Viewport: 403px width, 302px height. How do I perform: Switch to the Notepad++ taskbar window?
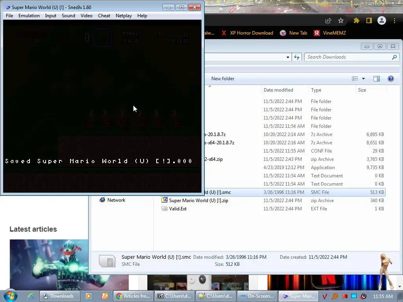(216, 296)
